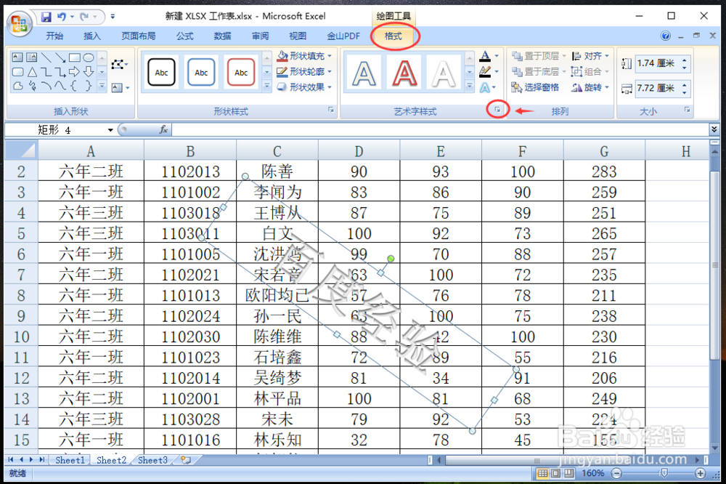
Task: Open the name box dropdown arrow
Action: (110, 130)
